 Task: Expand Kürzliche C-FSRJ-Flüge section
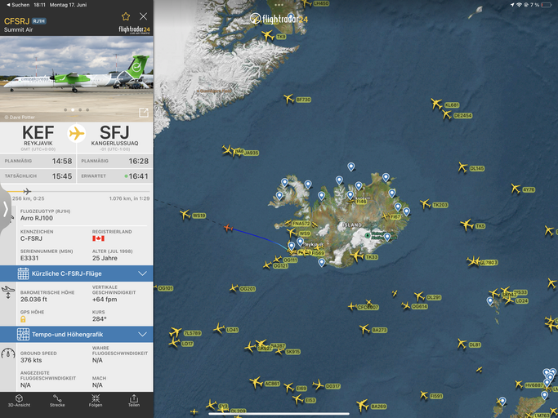(77, 273)
